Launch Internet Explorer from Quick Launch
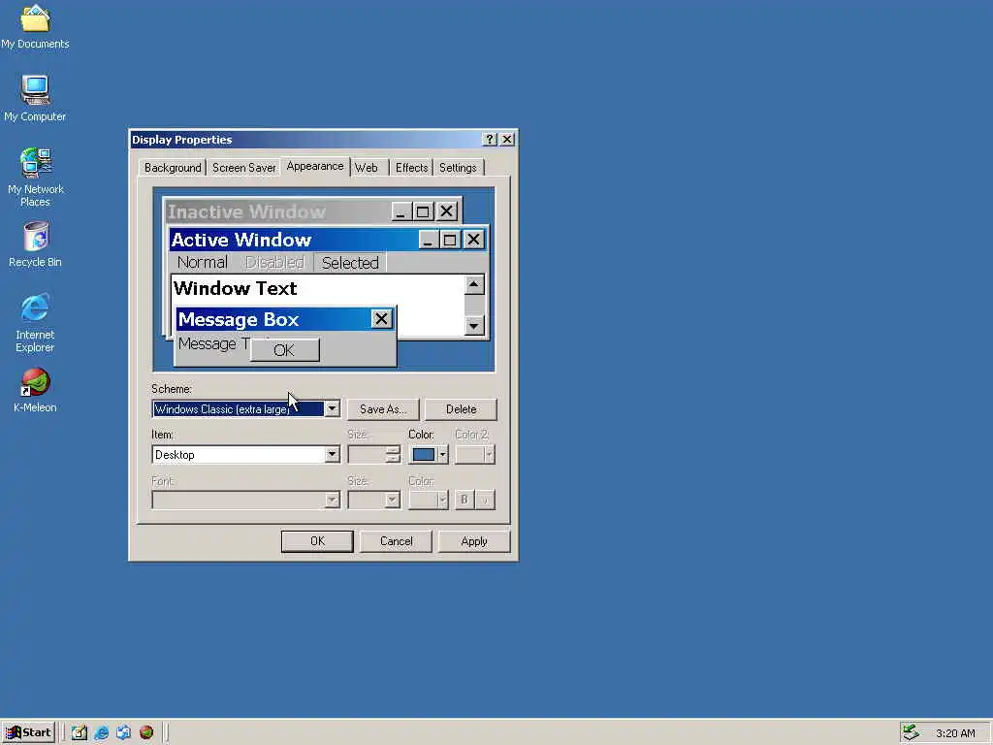This screenshot has width=993, height=745. coord(101,733)
